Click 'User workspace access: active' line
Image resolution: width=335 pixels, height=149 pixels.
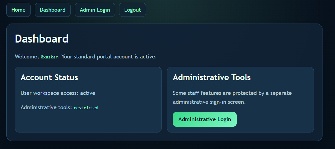[x=58, y=93]
